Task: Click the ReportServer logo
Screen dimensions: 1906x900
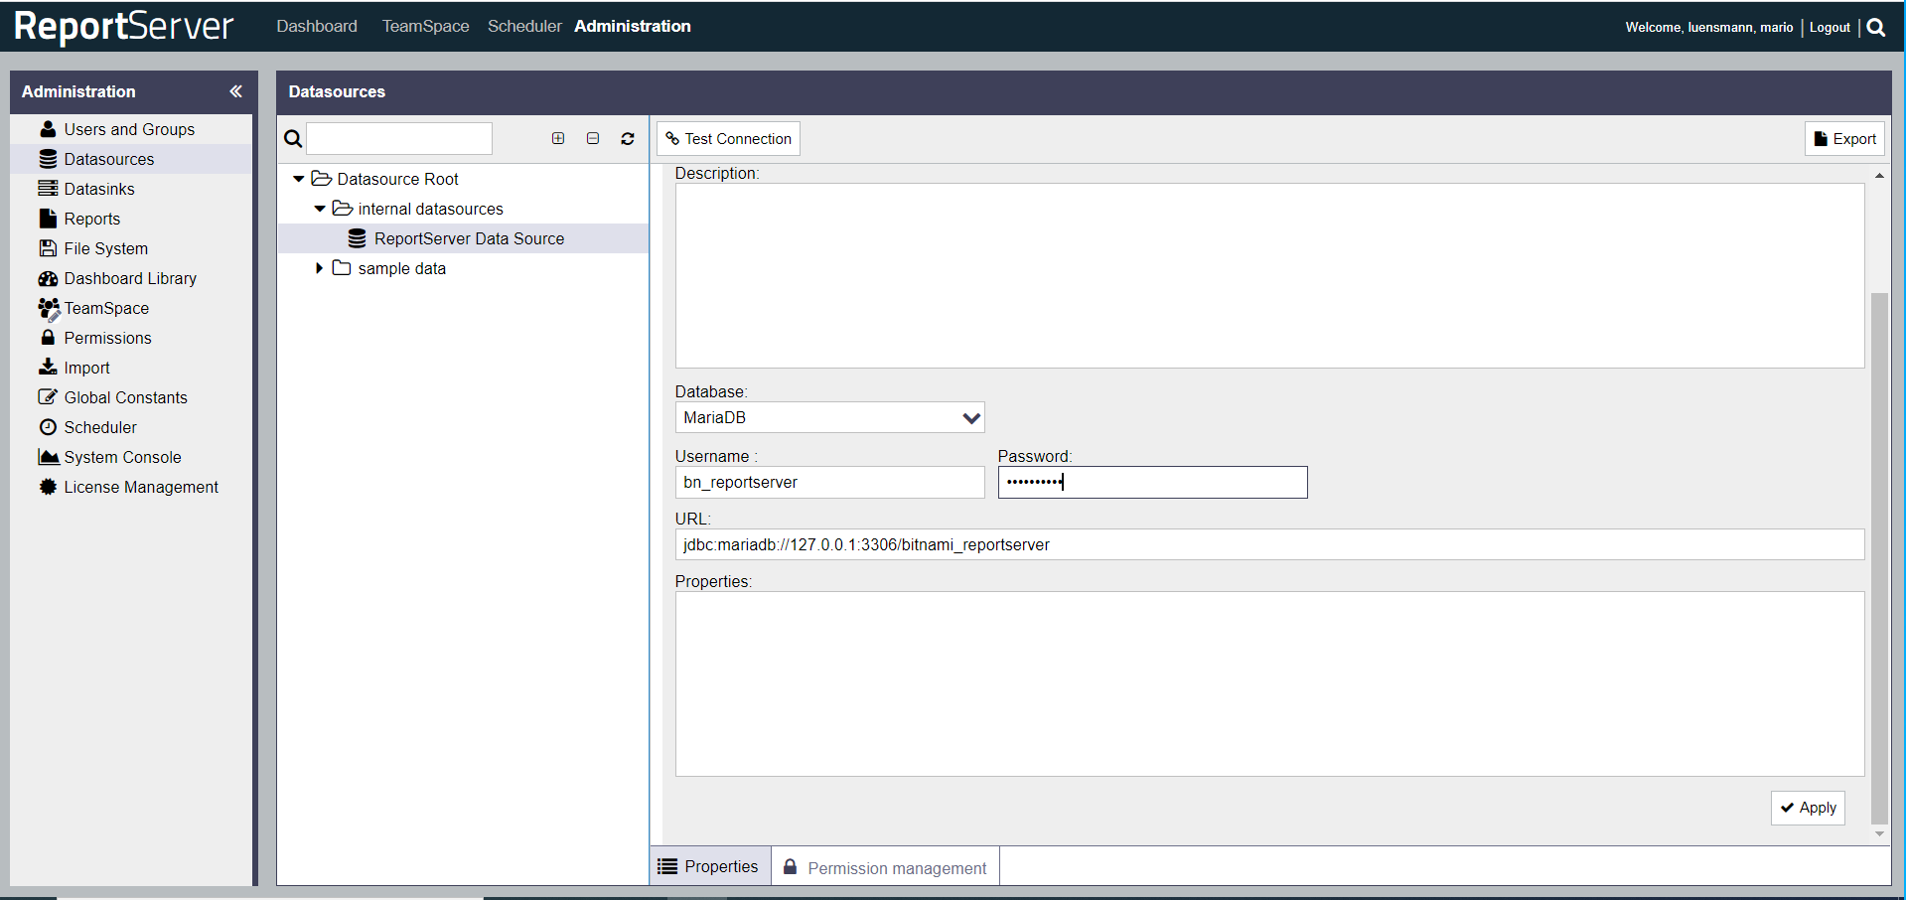Action: (124, 26)
